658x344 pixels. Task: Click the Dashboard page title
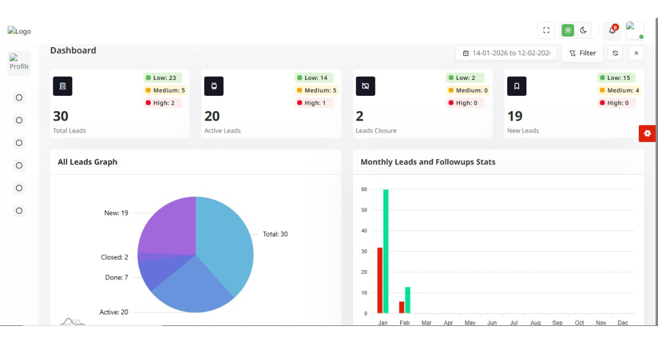pos(73,50)
